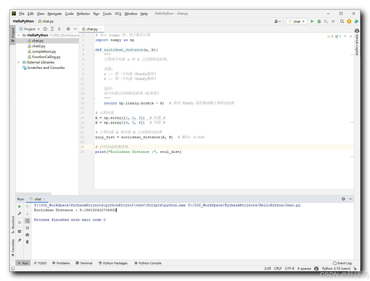Open the Navigate menu

pos(55,13)
